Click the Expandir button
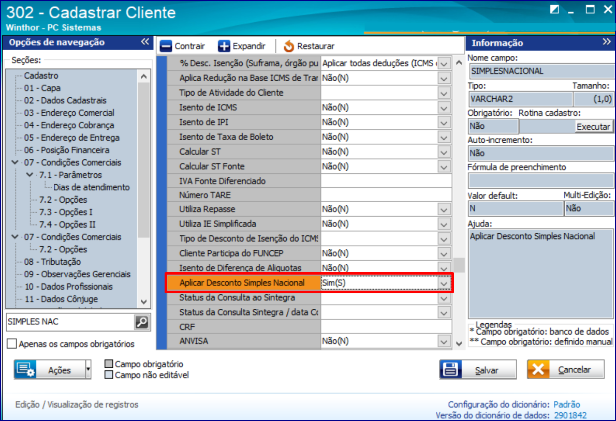 (242, 46)
